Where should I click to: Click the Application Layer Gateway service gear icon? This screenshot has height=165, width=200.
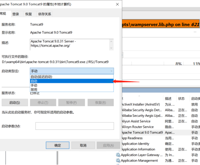coord(118,155)
